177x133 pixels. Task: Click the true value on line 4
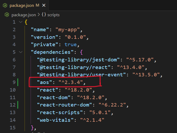(71, 45)
